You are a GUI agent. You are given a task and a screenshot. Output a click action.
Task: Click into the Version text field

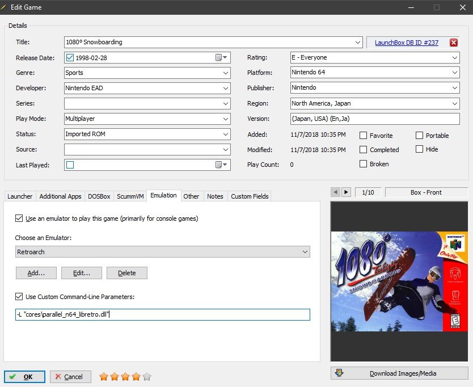click(x=375, y=119)
